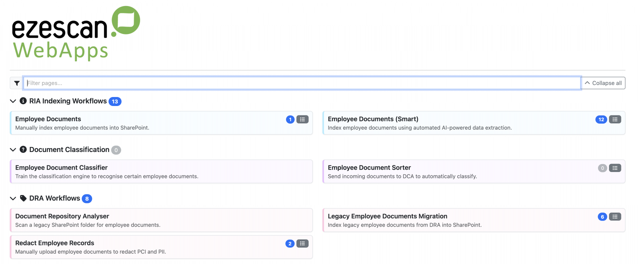The width and height of the screenshot is (640, 264).
Task: Open the Employee Documents card
Action: click(x=161, y=123)
